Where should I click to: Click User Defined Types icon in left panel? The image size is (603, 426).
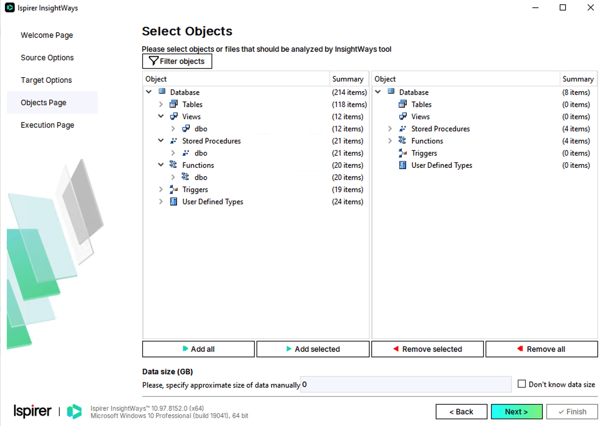[x=174, y=201]
